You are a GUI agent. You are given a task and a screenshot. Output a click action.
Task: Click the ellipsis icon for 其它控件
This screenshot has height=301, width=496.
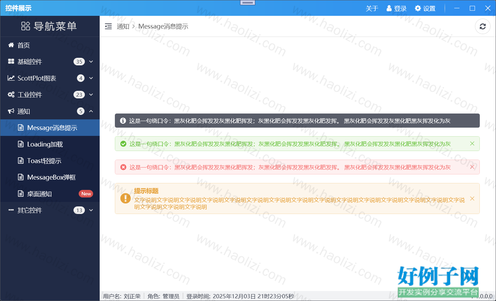click(11, 210)
